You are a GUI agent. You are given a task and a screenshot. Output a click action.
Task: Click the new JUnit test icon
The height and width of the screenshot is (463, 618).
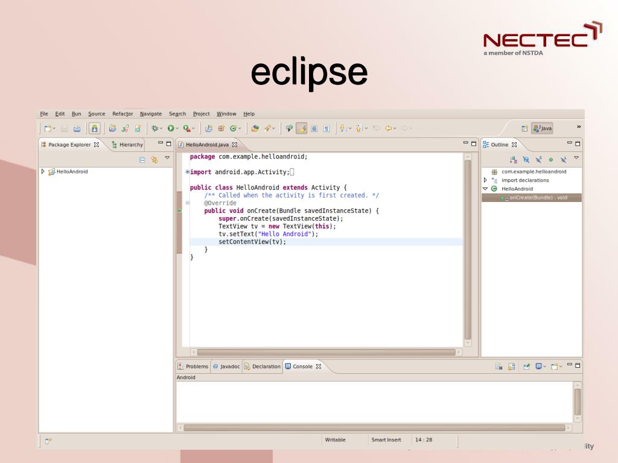[x=125, y=128]
